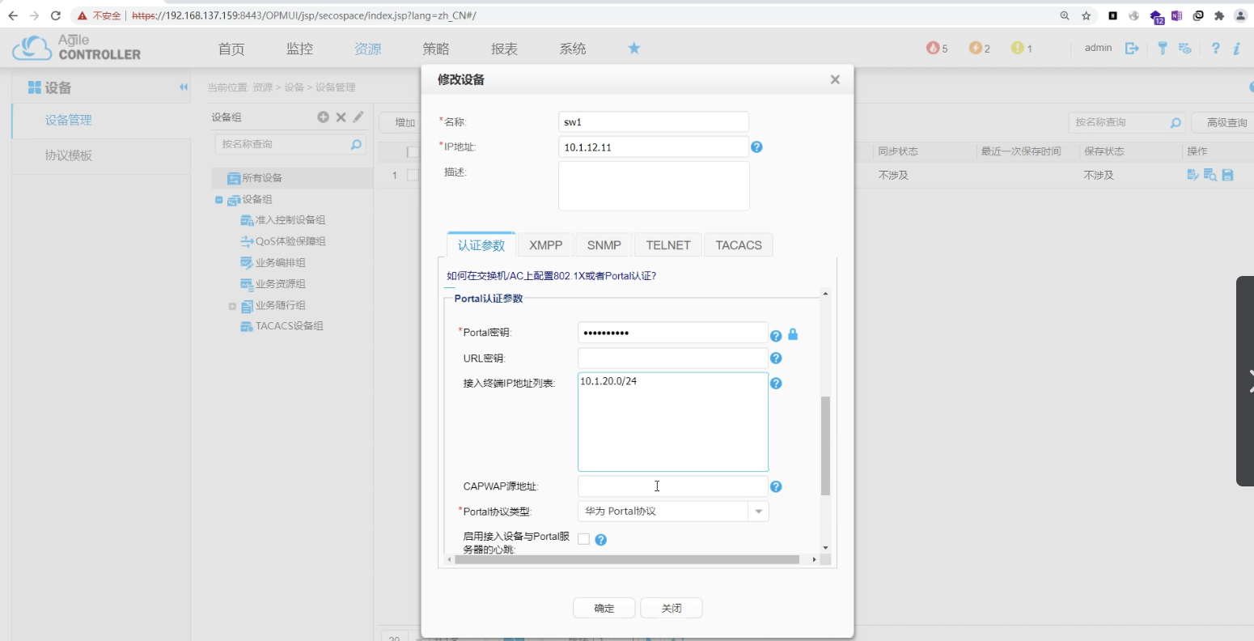Click the save disk icon in device row
Screen dimensions: 1254x641
(x=1228, y=175)
